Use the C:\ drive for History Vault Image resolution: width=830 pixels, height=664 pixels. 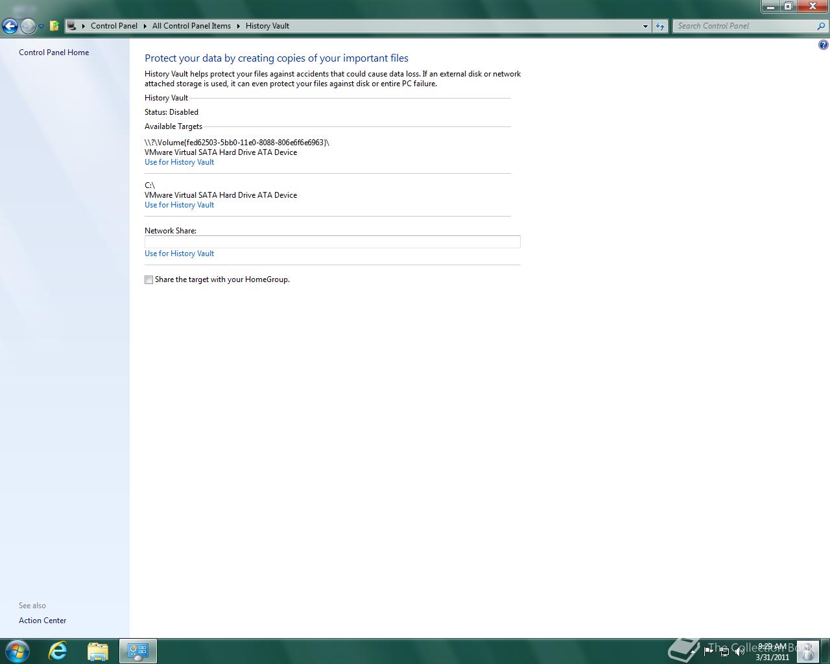point(179,205)
